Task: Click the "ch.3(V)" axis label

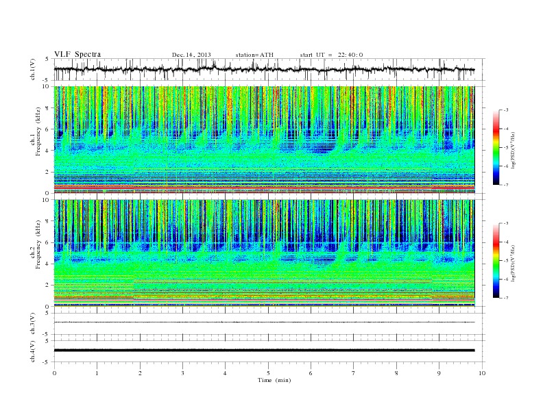Action: pyautogui.click(x=33, y=324)
